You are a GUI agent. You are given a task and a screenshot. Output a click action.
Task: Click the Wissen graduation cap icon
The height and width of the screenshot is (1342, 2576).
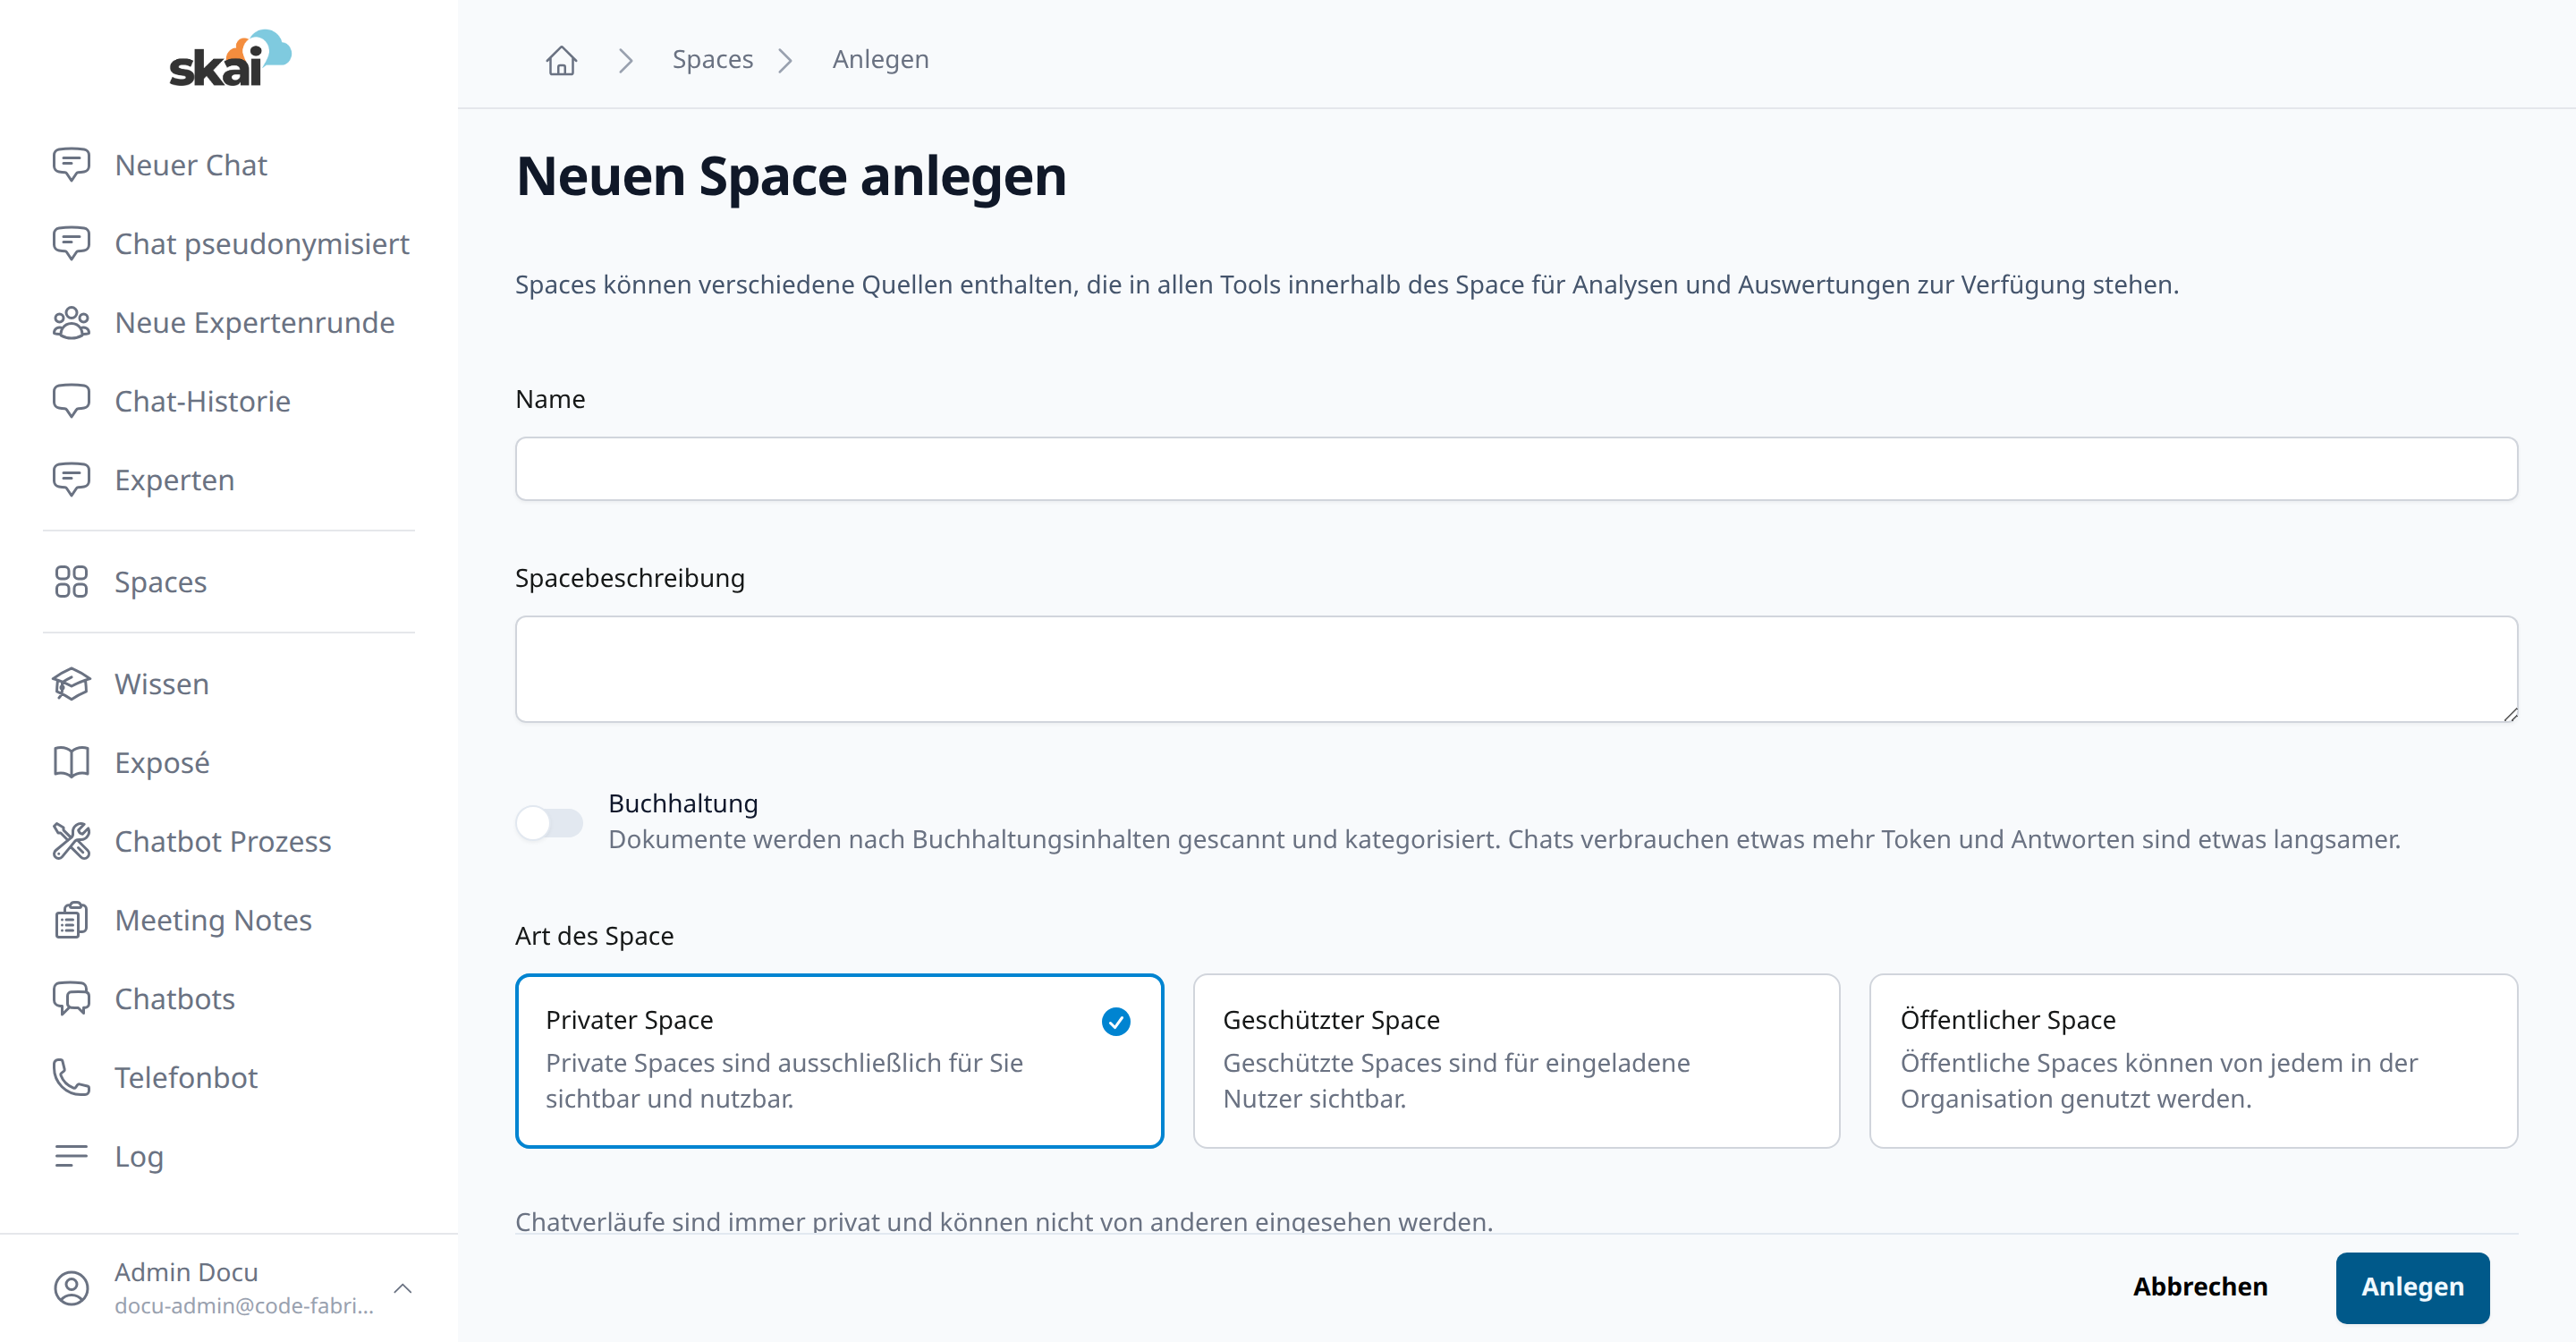pyautogui.click(x=71, y=684)
